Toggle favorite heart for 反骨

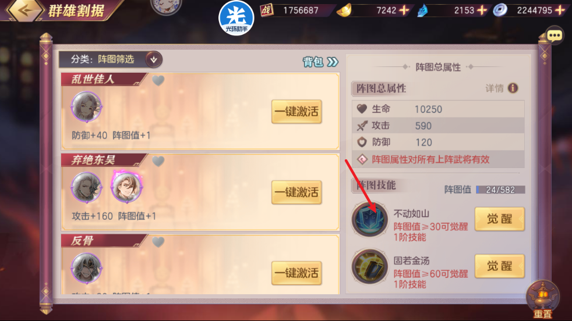(x=158, y=242)
